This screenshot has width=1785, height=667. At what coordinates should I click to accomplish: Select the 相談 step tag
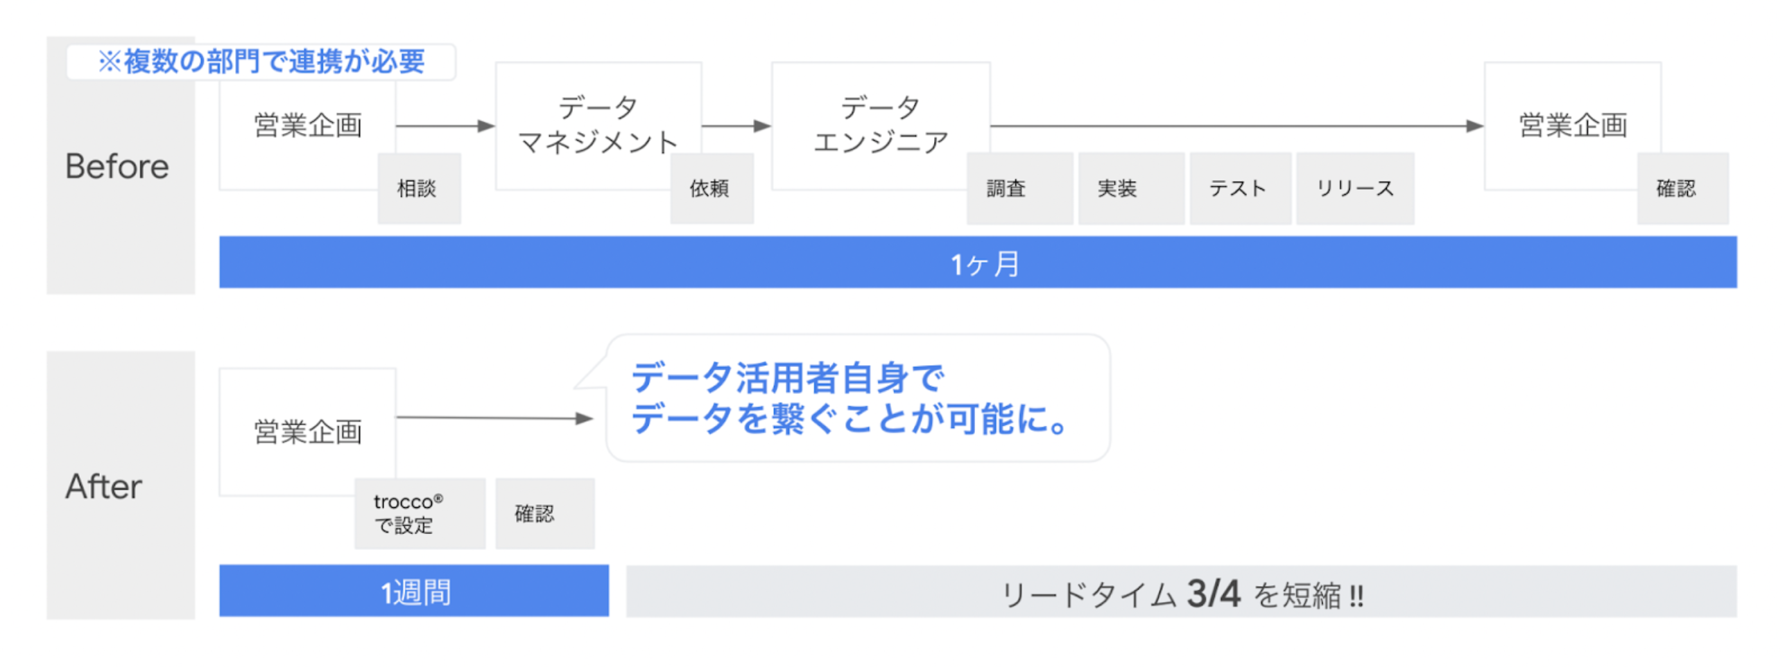pyautogui.click(x=418, y=188)
